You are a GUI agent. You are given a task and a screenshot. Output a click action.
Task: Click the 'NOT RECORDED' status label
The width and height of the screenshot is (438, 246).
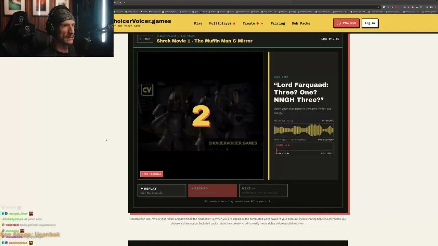point(326,140)
